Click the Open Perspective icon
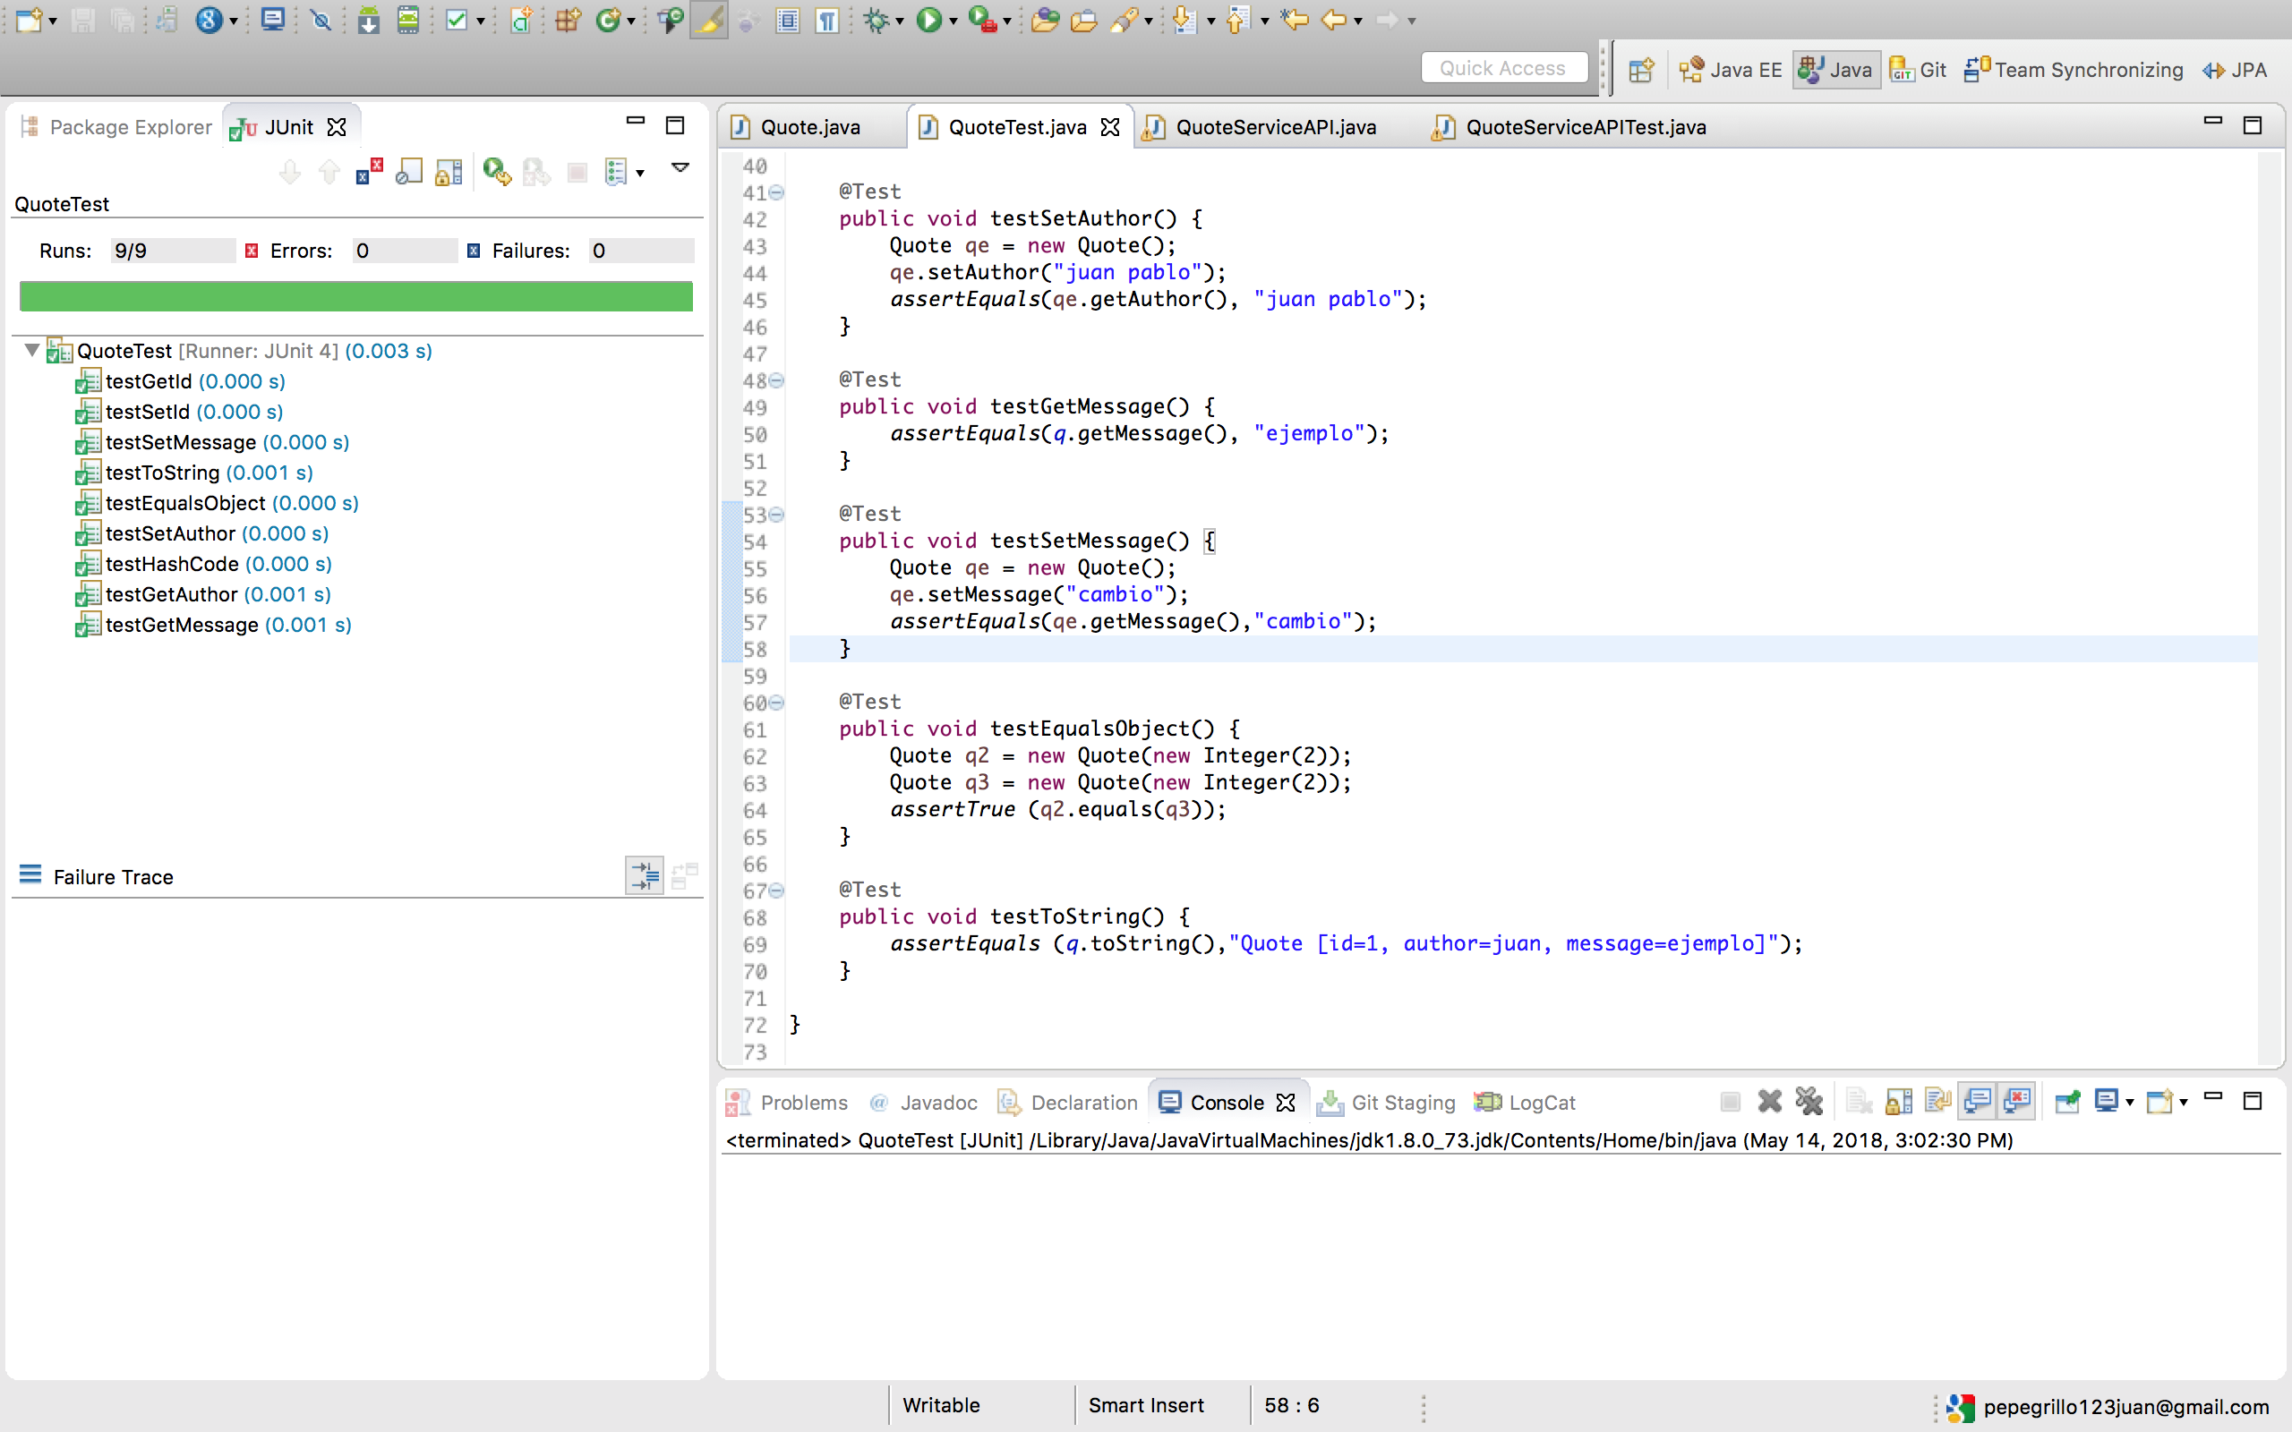2292x1432 pixels. [x=1640, y=70]
